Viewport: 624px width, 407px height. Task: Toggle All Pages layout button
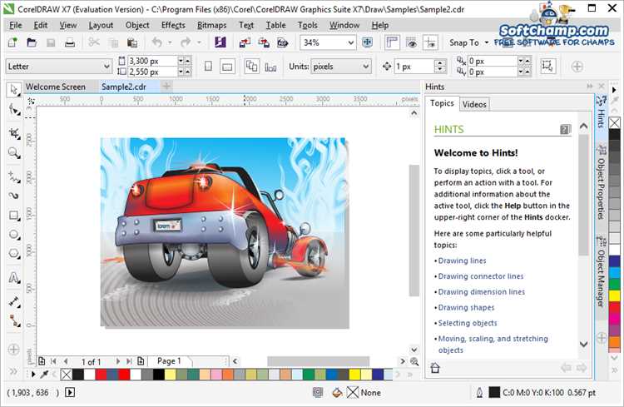251,67
